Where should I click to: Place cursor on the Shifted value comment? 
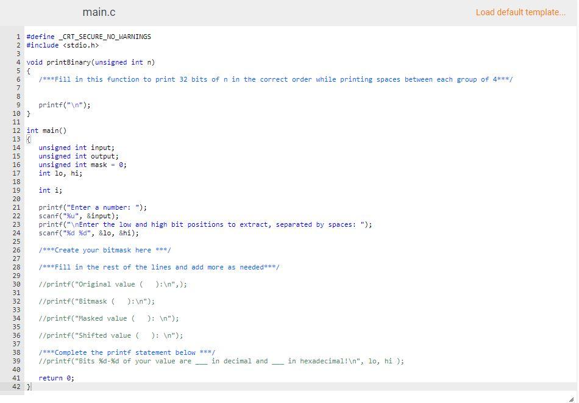(110, 335)
